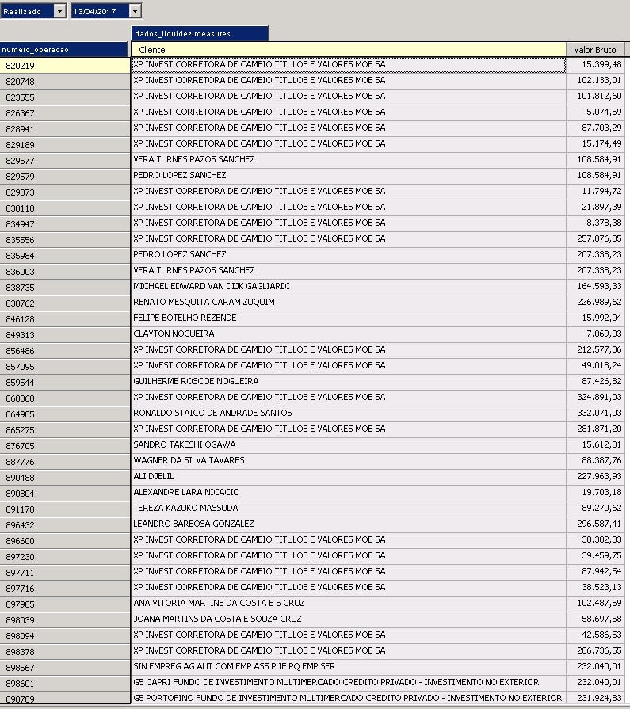Select the dados_liquidez.measures tab header
630x709 pixels.
point(200,33)
